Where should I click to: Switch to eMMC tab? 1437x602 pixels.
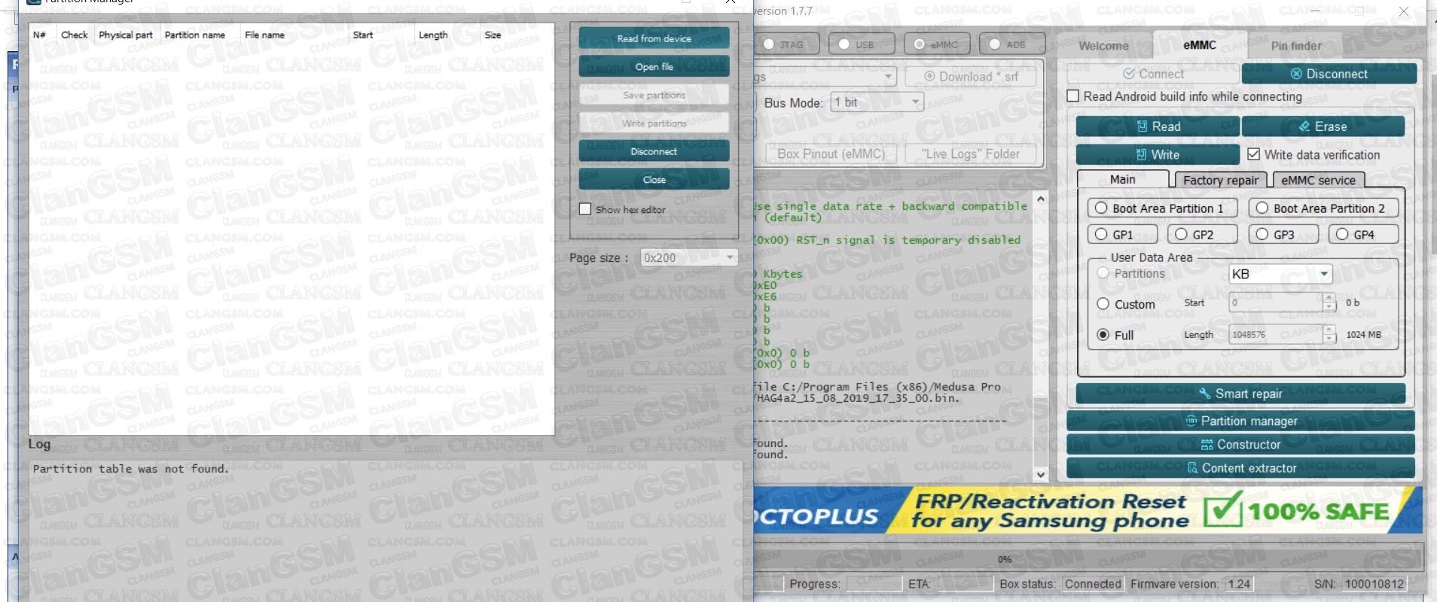coord(1199,45)
